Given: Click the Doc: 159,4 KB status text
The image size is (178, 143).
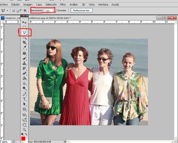Looking at the screenshot, I should (40, 142).
